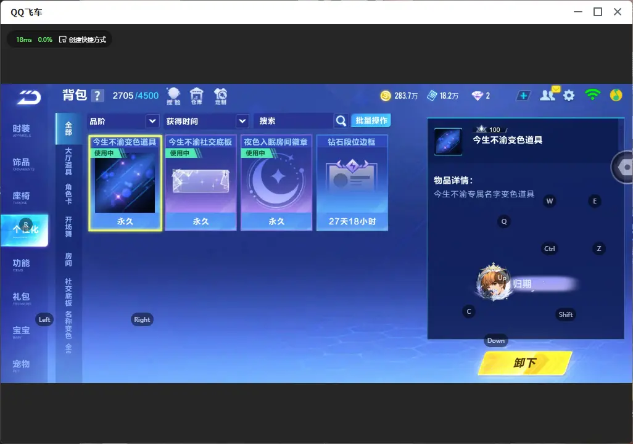
Task: Click the 283.7万 gold amount
Action: click(406, 96)
